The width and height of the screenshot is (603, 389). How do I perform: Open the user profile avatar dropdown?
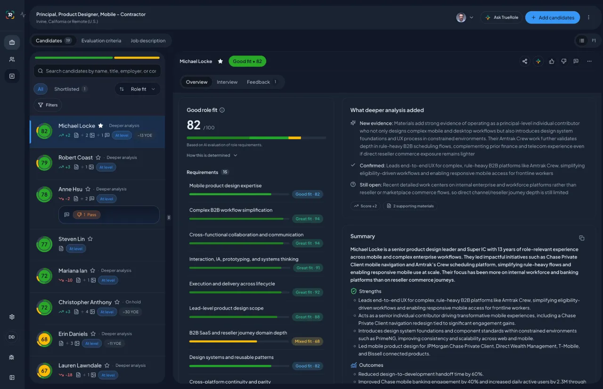click(x=465, y=17)
